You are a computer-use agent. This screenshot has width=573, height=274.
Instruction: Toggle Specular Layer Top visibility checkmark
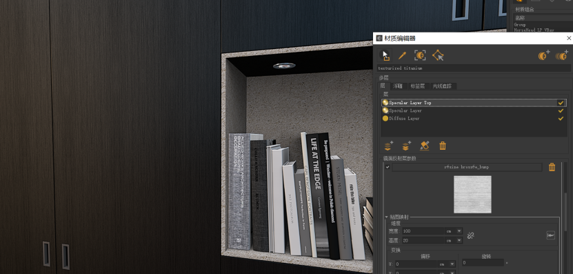(x=561, y=103)
